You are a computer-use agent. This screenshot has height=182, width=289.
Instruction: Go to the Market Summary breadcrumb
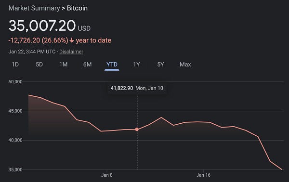(34, 8)
